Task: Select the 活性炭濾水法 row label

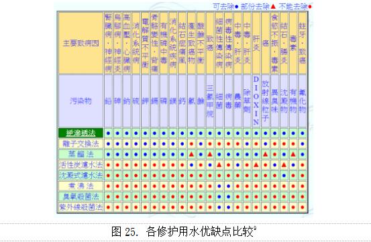Action: (81, 165)
